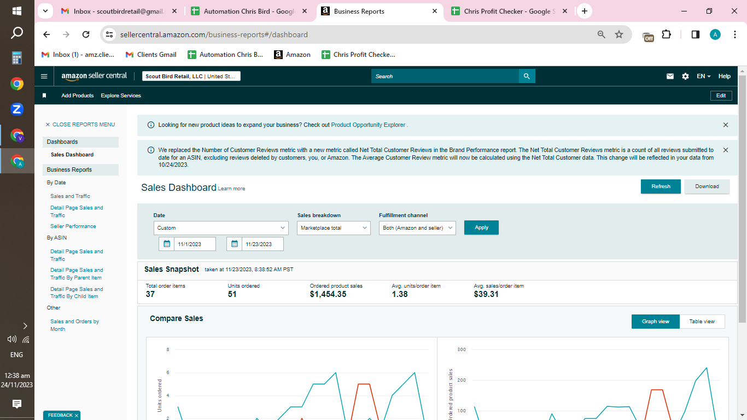Dismiss the Product Opportunity Explorer banner

pyautogui.click(x=726, y=125)
